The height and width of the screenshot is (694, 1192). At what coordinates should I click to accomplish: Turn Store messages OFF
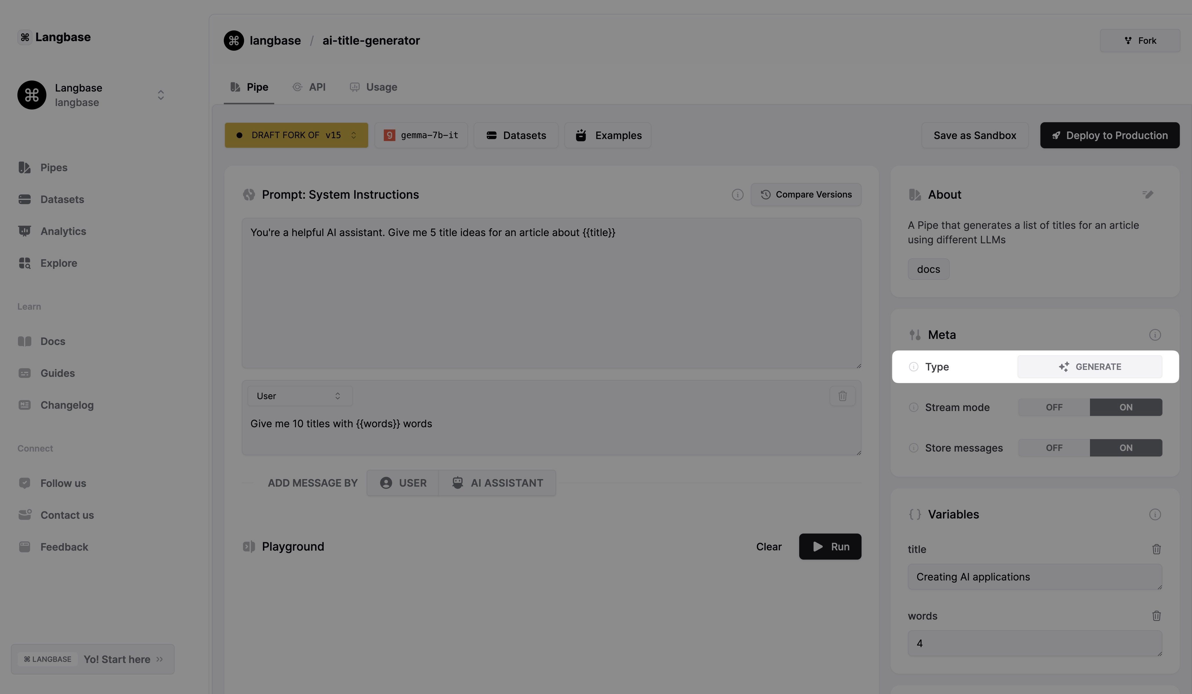tap(1054, 448)
